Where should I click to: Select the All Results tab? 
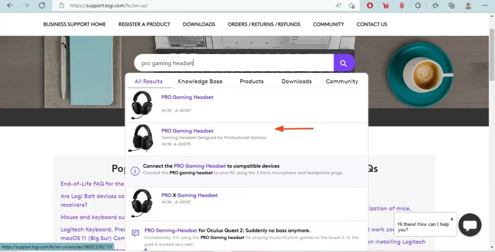click(149, 82)
